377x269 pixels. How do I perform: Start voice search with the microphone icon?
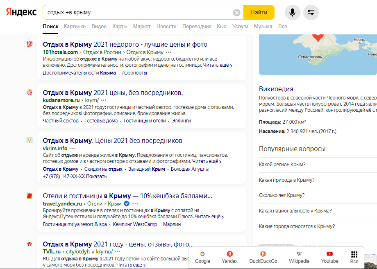tap(292, 12)
